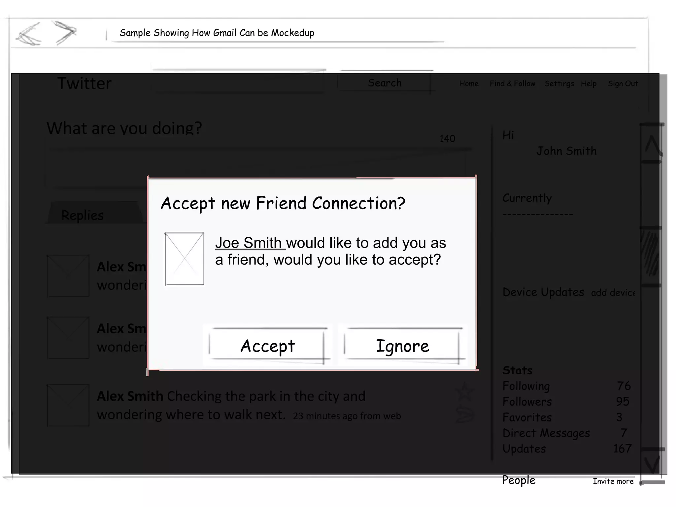Click first Alex Smith tweet avatar
676x507 pixels.
[68, 276]
